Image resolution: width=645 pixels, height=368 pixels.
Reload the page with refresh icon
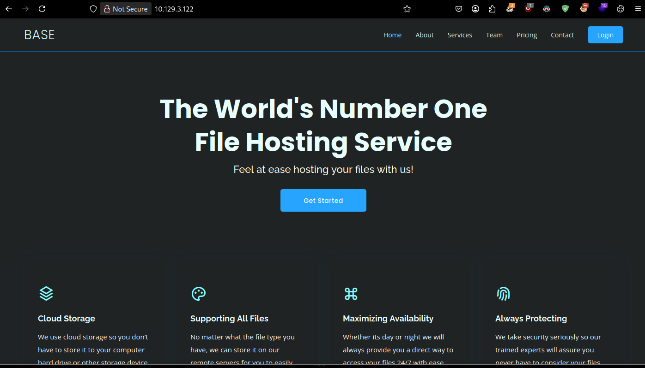[42, 9]
